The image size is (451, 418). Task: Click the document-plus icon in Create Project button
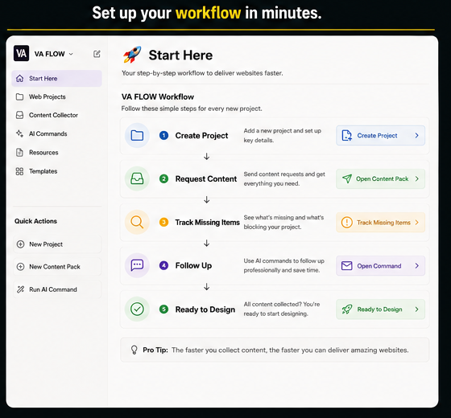(346, 136)
